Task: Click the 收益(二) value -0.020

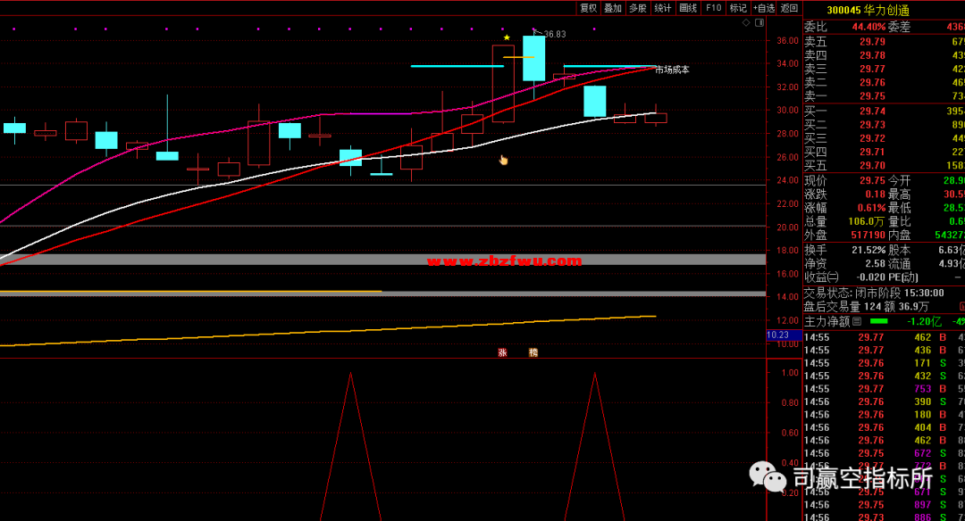Action: click(x=871, y=277)
